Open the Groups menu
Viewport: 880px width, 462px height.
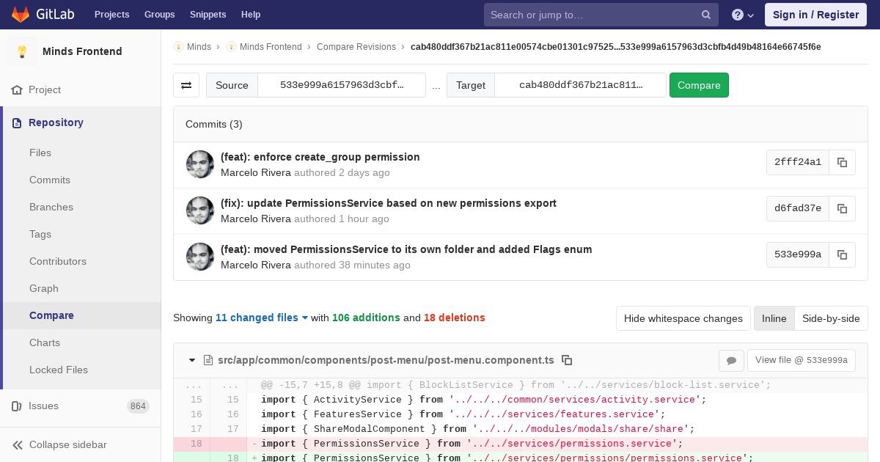(x=160, y=15)
